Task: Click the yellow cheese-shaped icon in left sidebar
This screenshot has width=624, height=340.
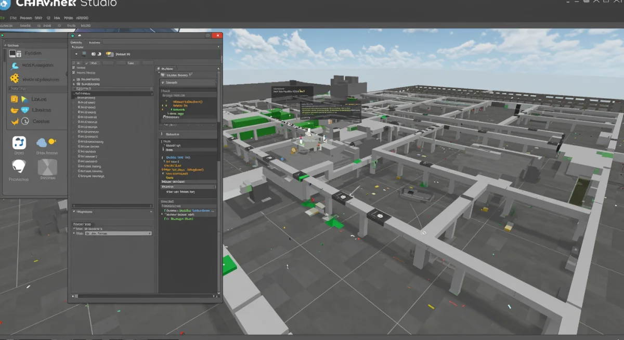Action: point(15,79)
